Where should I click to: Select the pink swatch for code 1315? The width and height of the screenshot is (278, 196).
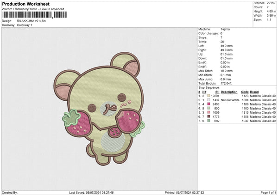[208, 112]
